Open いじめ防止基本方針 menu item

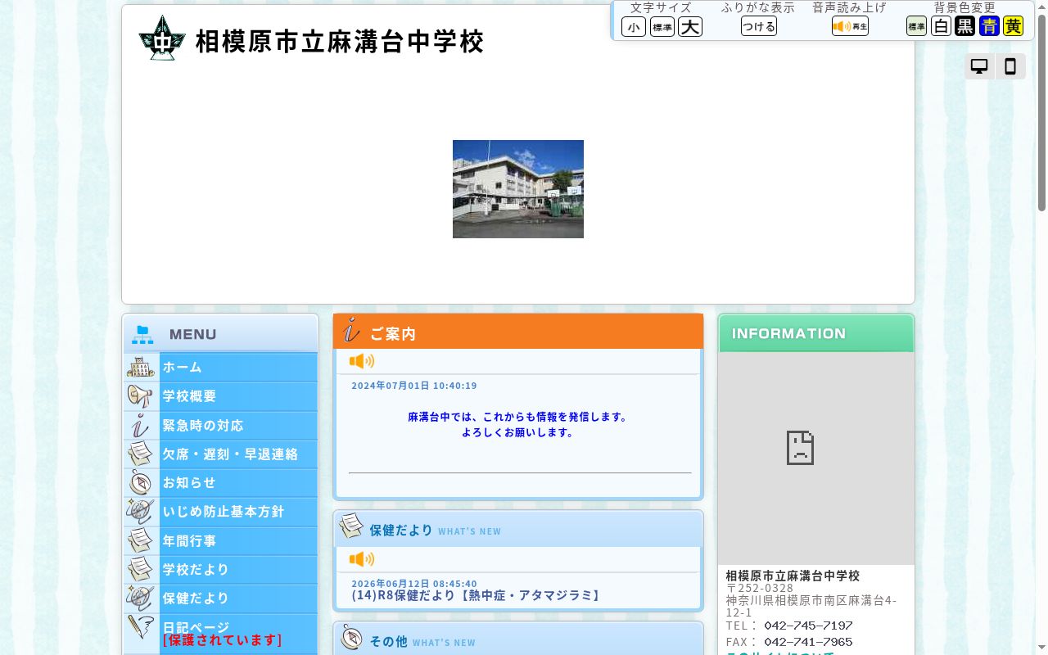point(221,511)
